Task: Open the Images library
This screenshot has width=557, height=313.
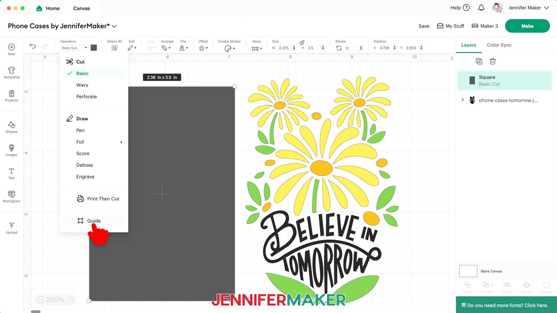Action: (11, 150)
